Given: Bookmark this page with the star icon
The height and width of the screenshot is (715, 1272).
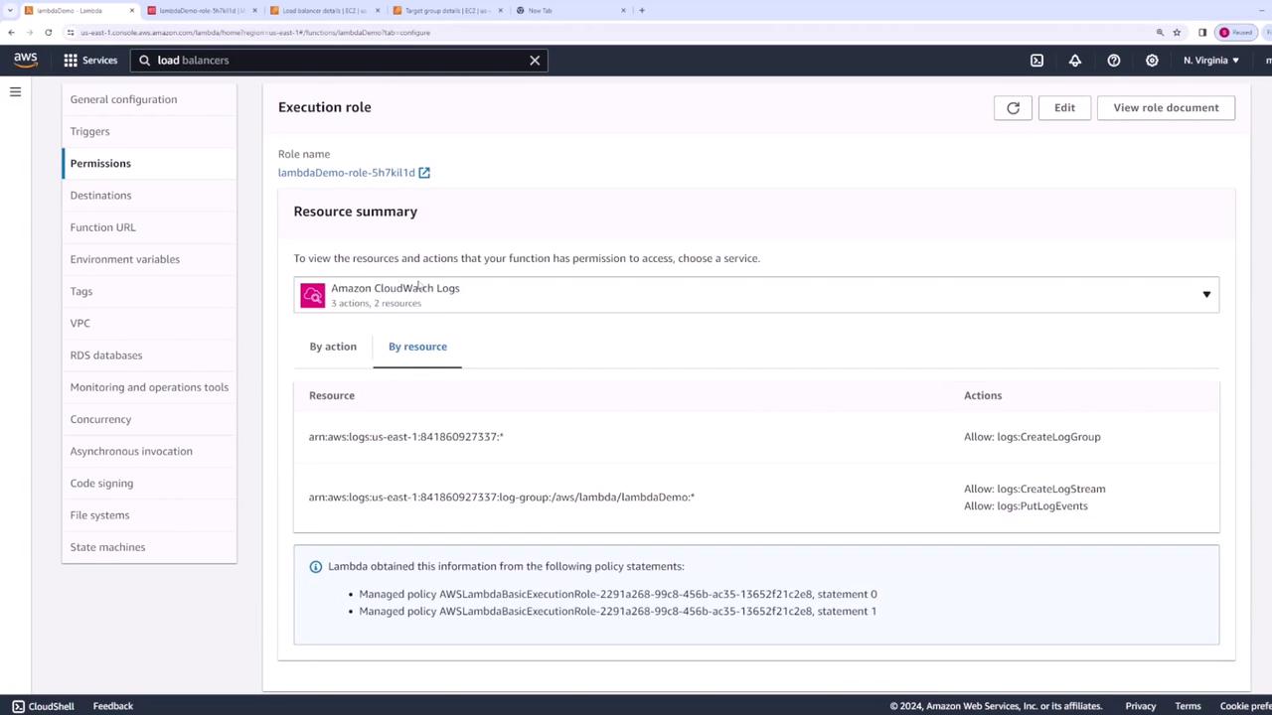Looking at the screenshot, I should (x=1177, y=33).
